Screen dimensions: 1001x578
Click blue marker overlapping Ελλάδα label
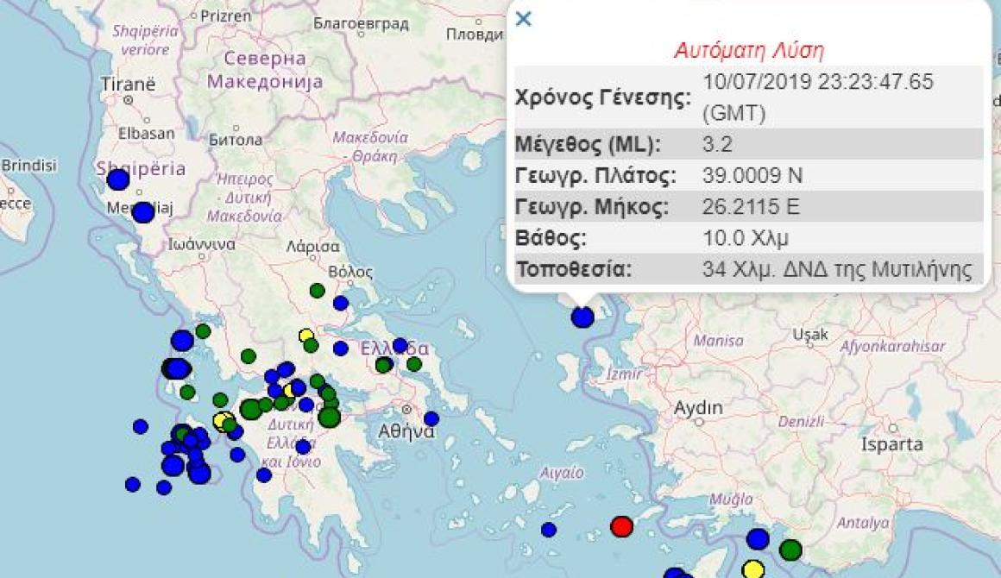click(x=400, y=346)
